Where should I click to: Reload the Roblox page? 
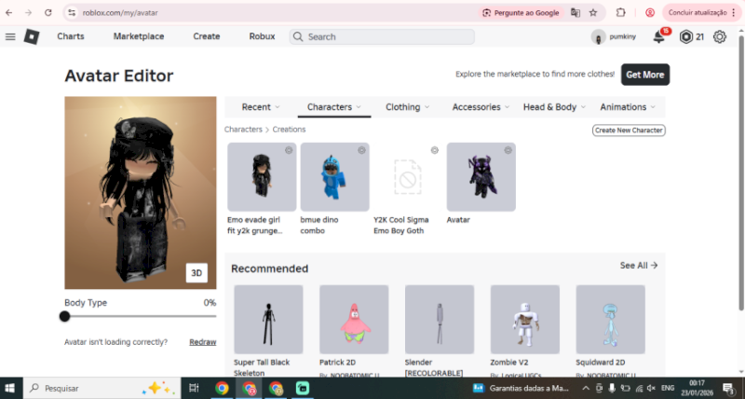(x=48, y=13)
